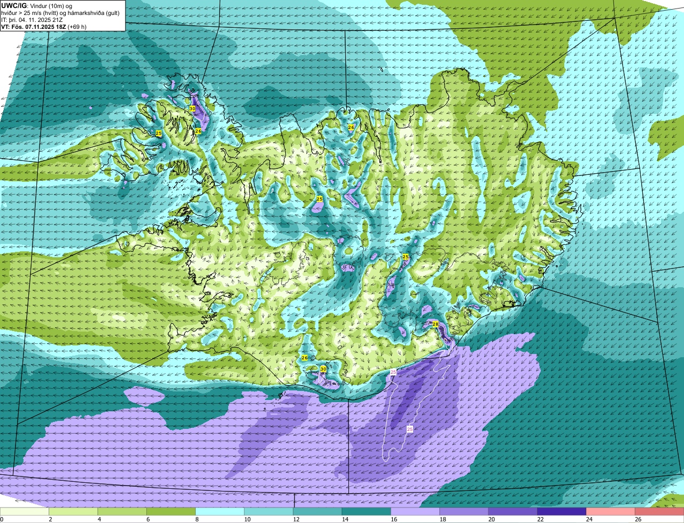The height and width of the screenshot is (523, 684).
Task: Pick the 12–14 m/s teal legend swatch
Action: click(x=317, y=512)
